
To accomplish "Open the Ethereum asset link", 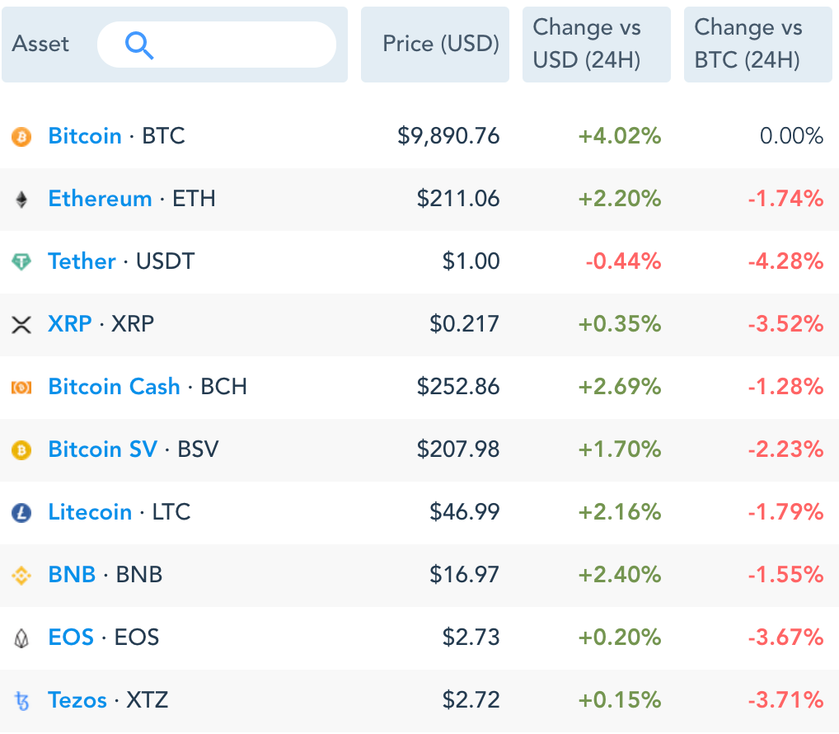I will 100,199.
